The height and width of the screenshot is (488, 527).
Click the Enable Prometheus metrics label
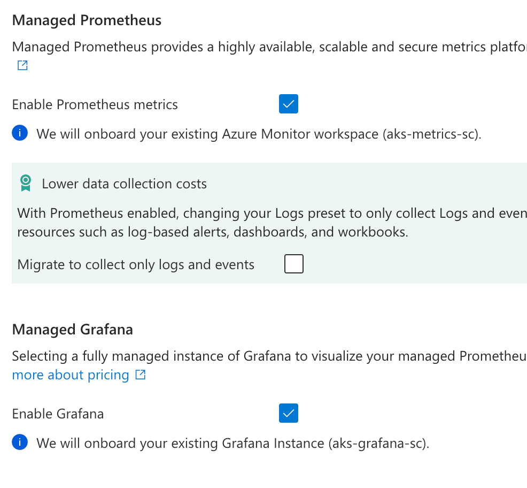95,104
